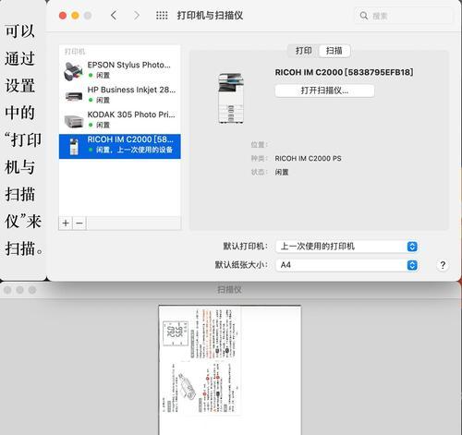The height and width of the screenshot is (435, 462).
Task: Add a printer with the plus button
Action: pyautogui.click(x=66, y=224)
